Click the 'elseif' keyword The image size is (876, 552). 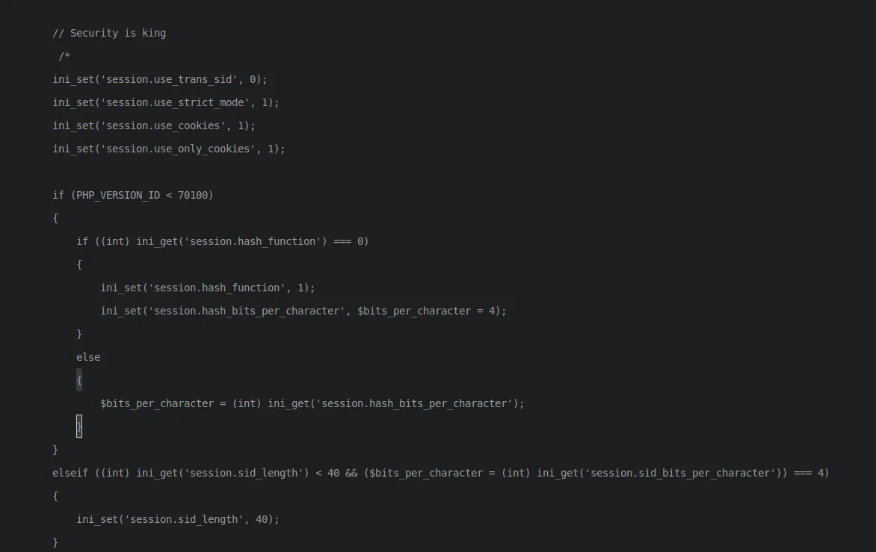70,473
